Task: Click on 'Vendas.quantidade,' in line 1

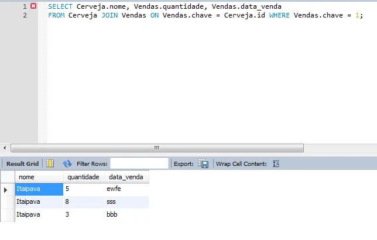Action: click(x=171, y=6)
